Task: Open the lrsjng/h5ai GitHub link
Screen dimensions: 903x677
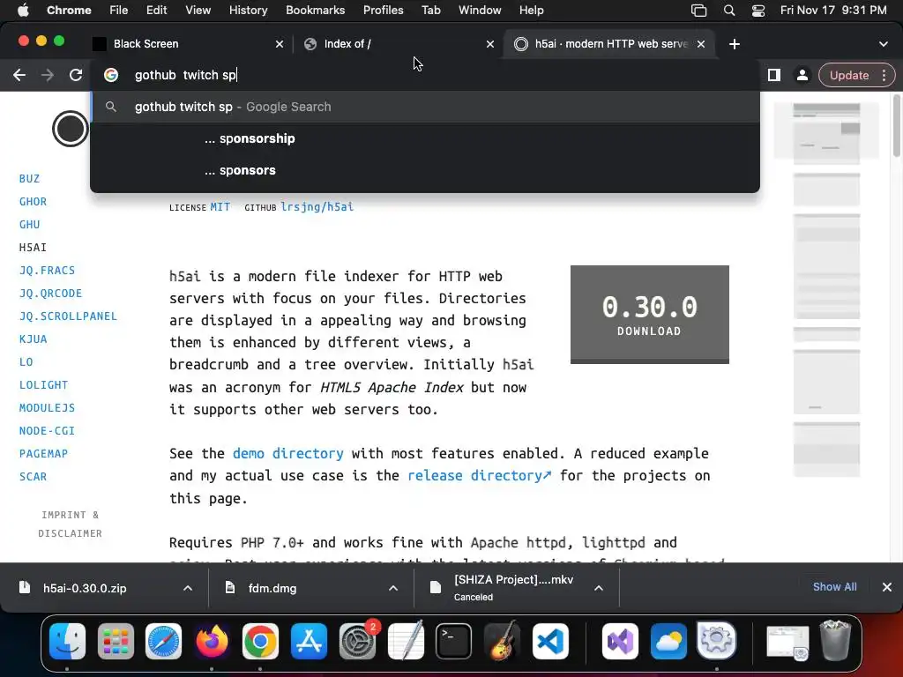Action: click(317, 207)
